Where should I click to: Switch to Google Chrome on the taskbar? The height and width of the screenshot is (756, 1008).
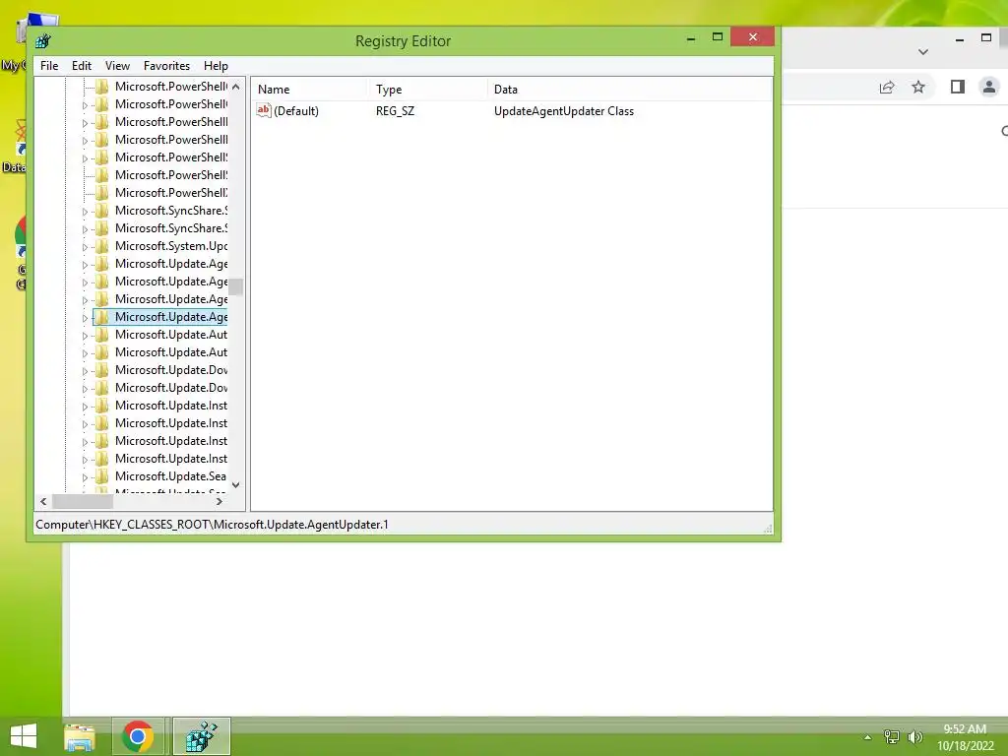[137, 736]
